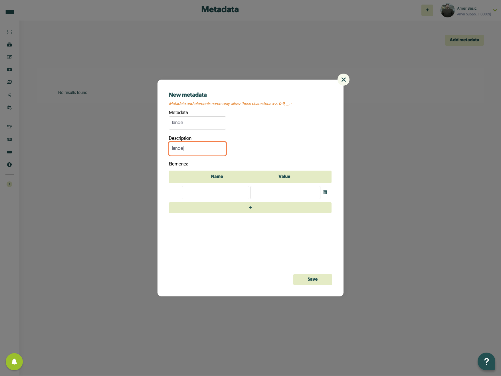Delete the element row with trash icon
Screen dimensions: 501x376
tap(325, 192)
